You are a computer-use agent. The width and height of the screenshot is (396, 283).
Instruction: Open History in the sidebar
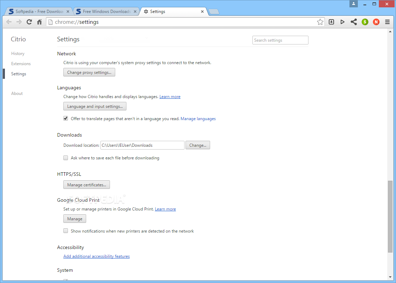18,54
